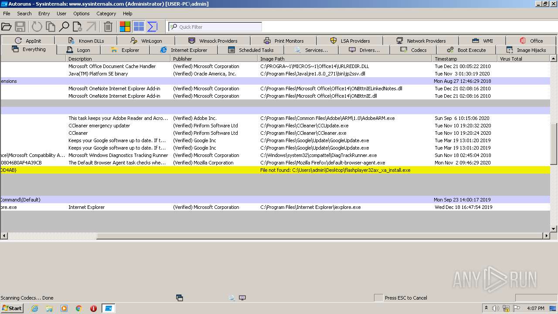Viewport: 558px width, 314px height.
Task: Select the Everything tab
Action: [x=29, y=49]
